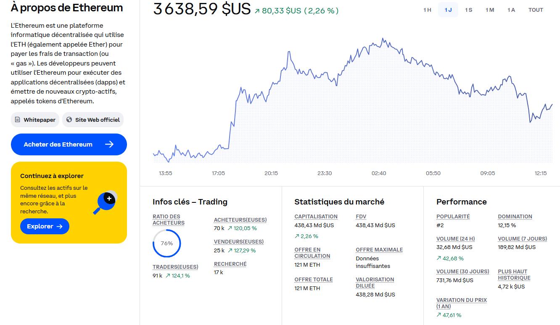560x325 pixels.
Task: Click the 12,15 % domination value
Action: (507, 225)
